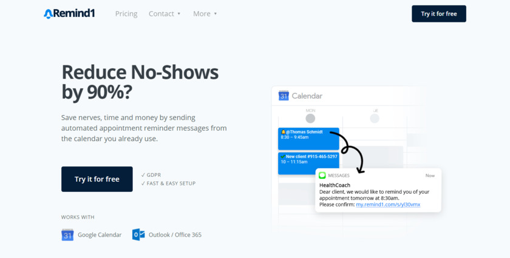Open the @Thomas Schmidt calendar event
Viewport: 510px width, 258px height.
(x=308, y=139)
